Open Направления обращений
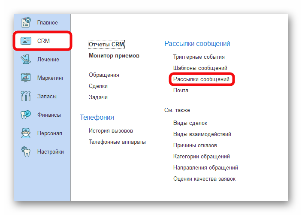This screenshot has width=302, height=215. tap(206, 168)
